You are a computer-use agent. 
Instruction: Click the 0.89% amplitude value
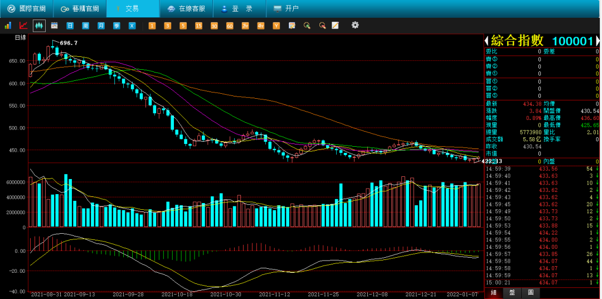tap(533, 118)
